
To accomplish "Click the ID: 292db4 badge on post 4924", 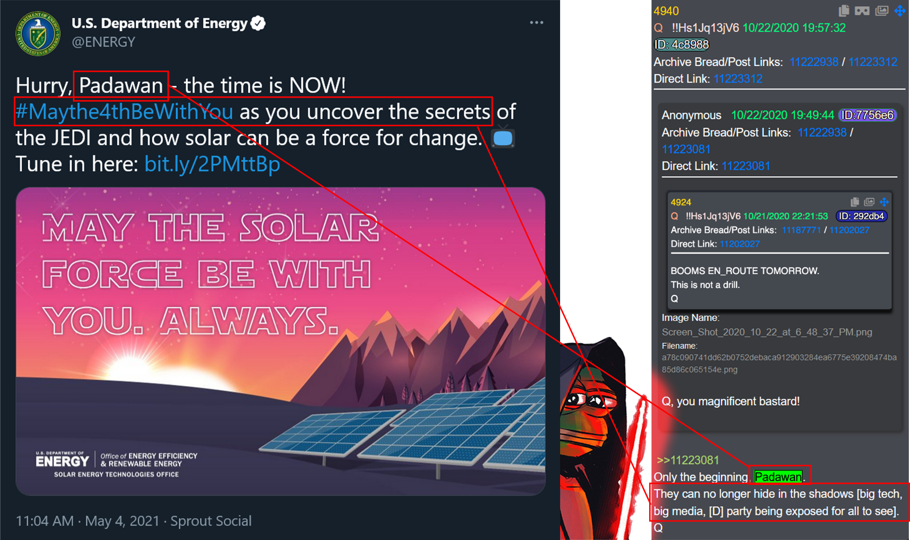I will tap(861, 216).
